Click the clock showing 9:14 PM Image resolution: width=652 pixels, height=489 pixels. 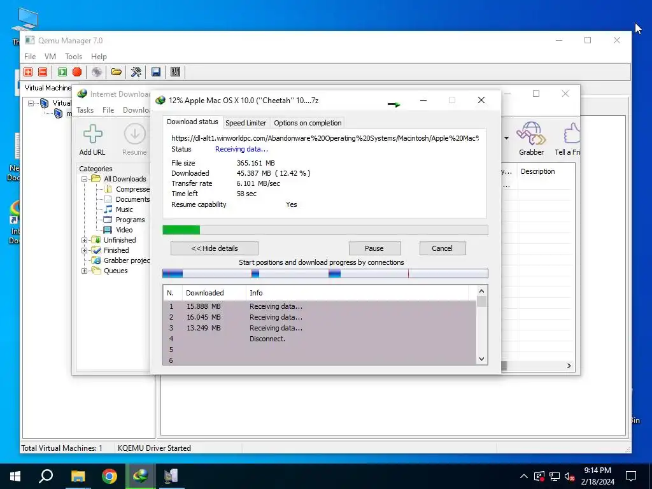click(x=597, y=471)
